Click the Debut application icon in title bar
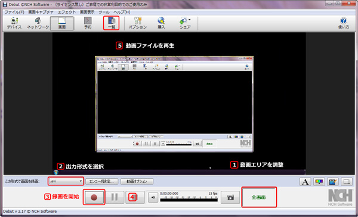 pyautogui.click(x=5, y=4)
